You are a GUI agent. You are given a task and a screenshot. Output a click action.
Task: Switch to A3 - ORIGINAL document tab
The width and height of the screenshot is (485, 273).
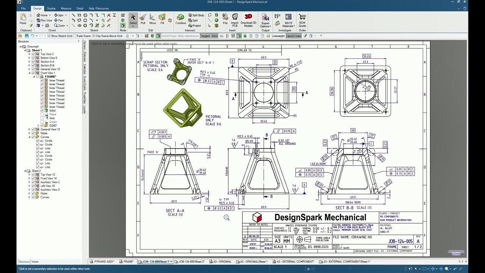point(220,262)
